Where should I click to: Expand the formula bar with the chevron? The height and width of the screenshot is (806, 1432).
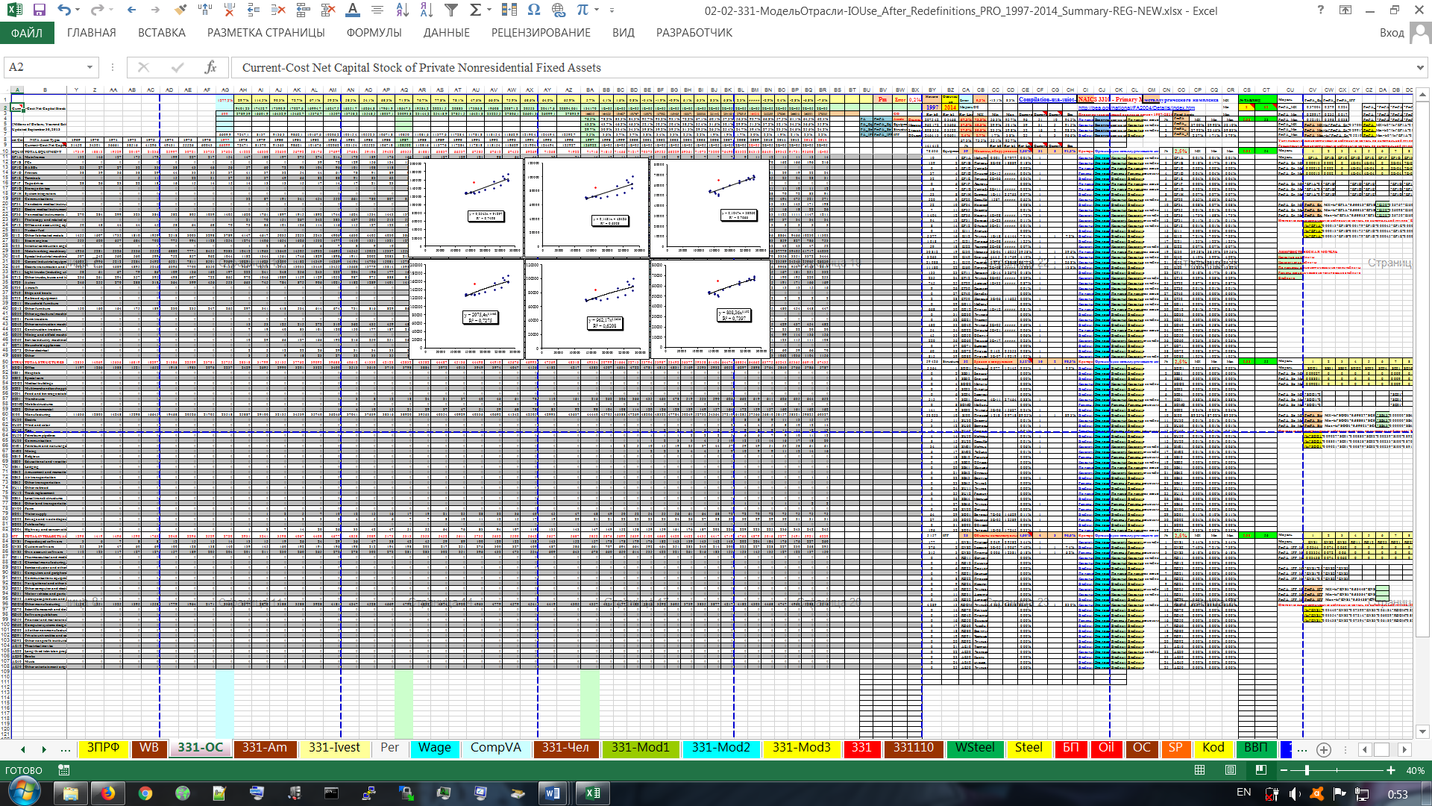(1419, 67)
